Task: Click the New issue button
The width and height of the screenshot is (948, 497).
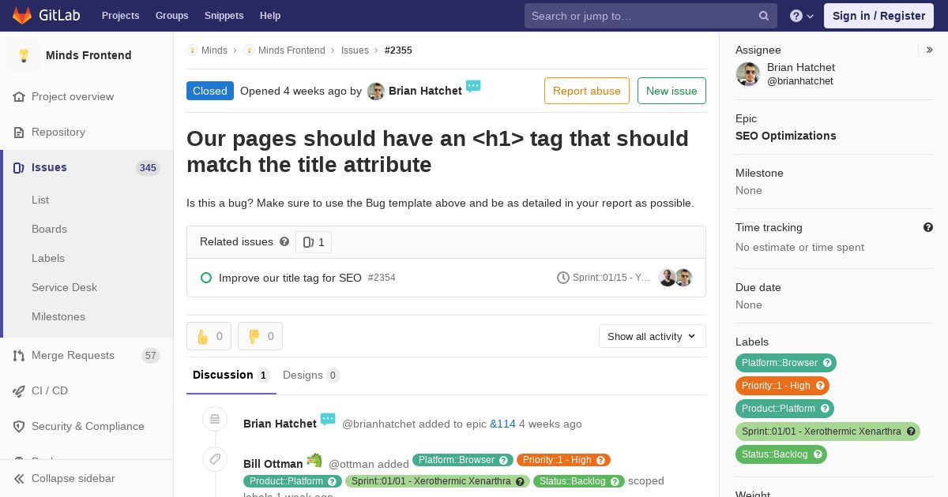Action: [x=671, y=91]
